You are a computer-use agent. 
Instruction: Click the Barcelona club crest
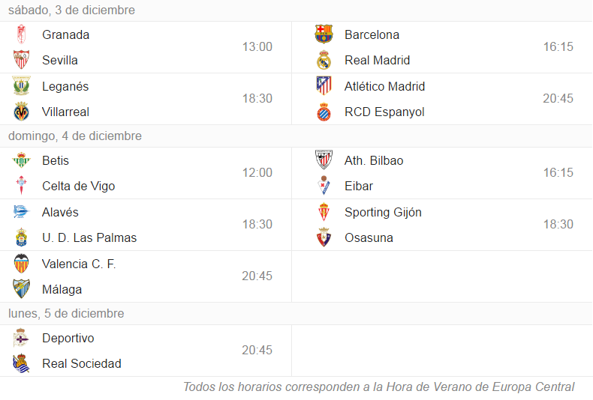(x=324, y=34)
